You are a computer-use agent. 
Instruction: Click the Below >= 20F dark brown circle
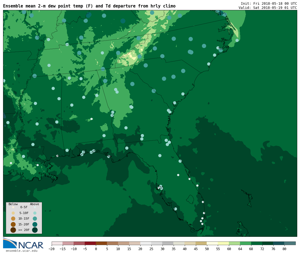13,230
